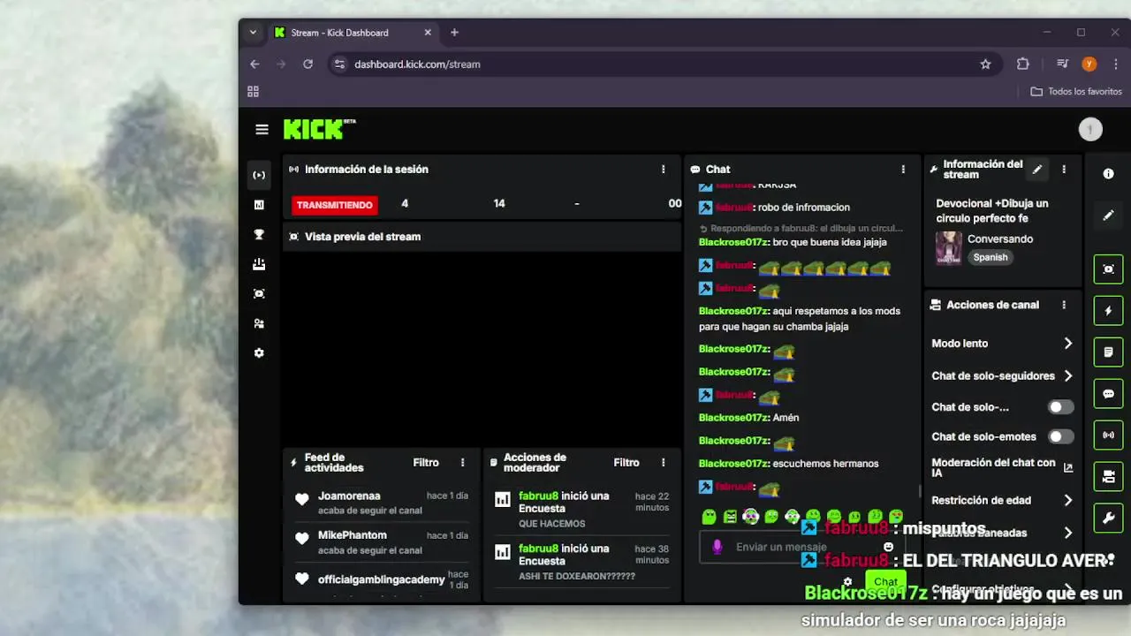Open Feed de actividades three-dot menu
Viewport: 1131px width, 636px height.
pos(462,463)
